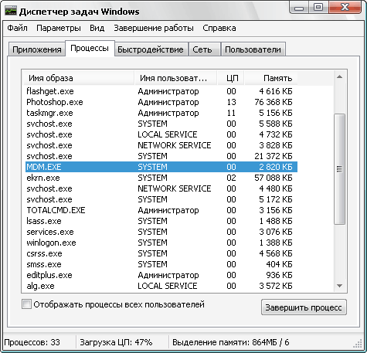Viewport: 367px width, 353px height.
Task: Click the highlighted MDM.EXE process
Action: [161, 167]
